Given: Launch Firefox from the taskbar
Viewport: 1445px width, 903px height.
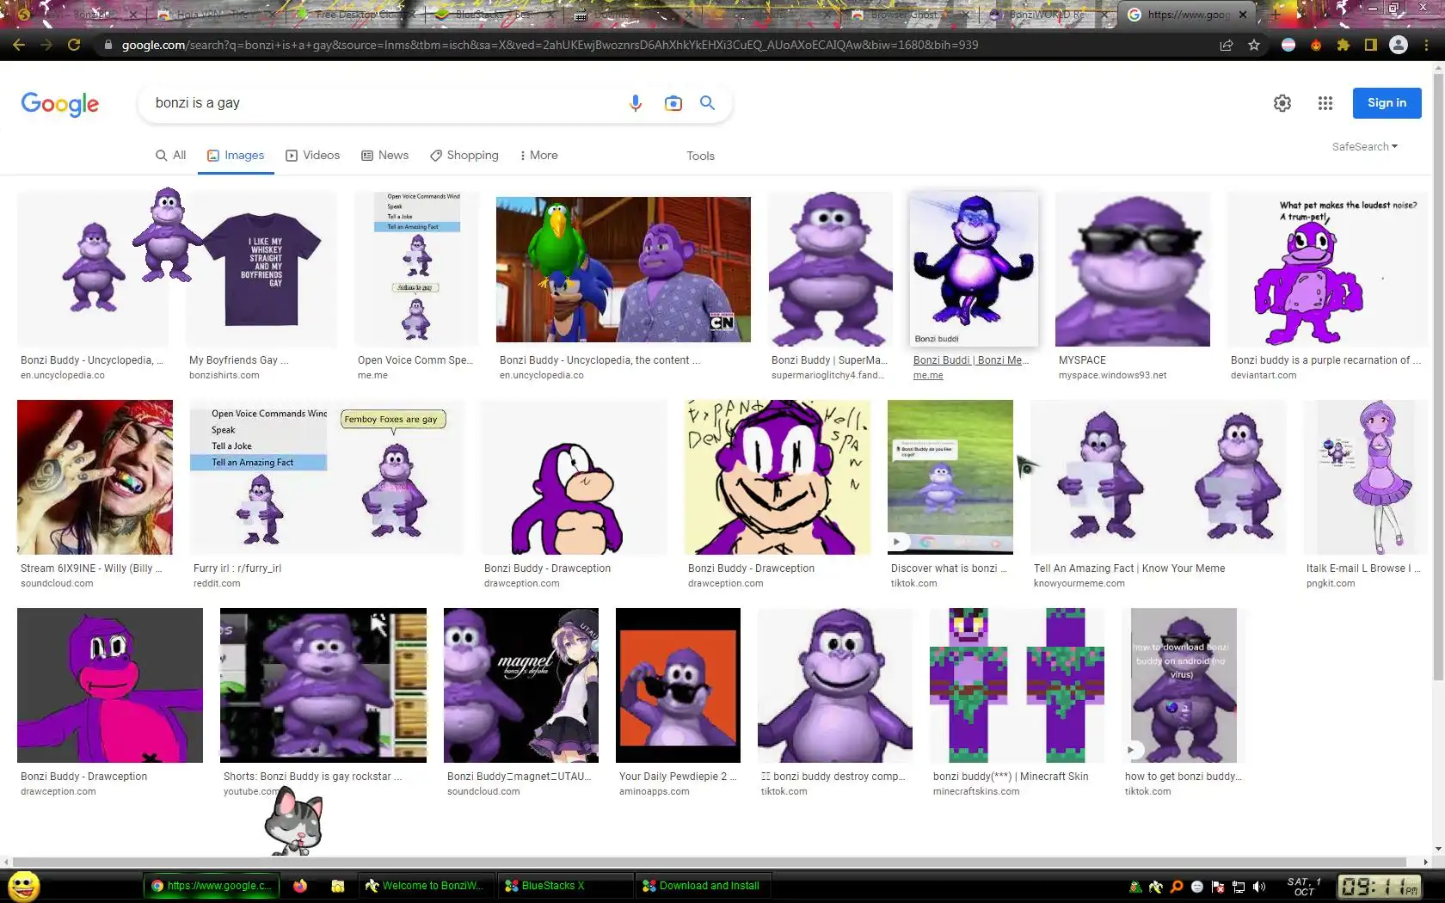Looking at the screenshot, I should click(300, 886).
